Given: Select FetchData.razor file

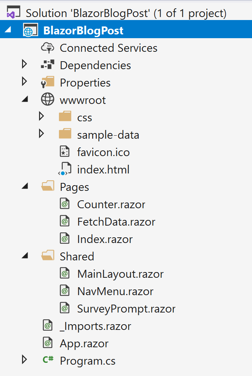Looking at the screenshot, I should tap(116, 222).
